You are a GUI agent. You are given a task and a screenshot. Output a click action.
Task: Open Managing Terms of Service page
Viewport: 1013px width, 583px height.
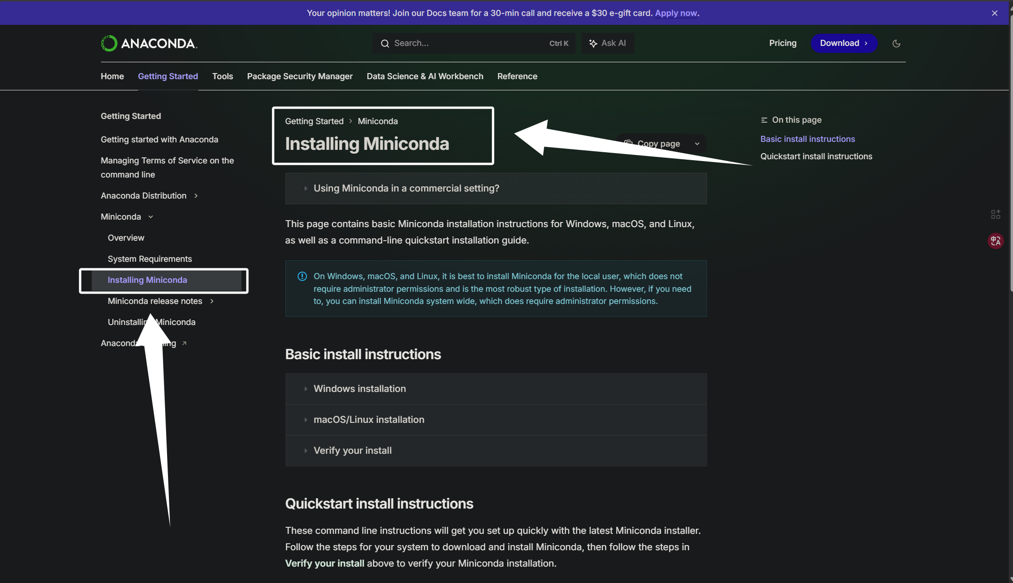(x=167, y=168)
